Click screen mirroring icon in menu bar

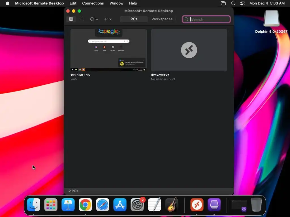[x=223, y=3]
